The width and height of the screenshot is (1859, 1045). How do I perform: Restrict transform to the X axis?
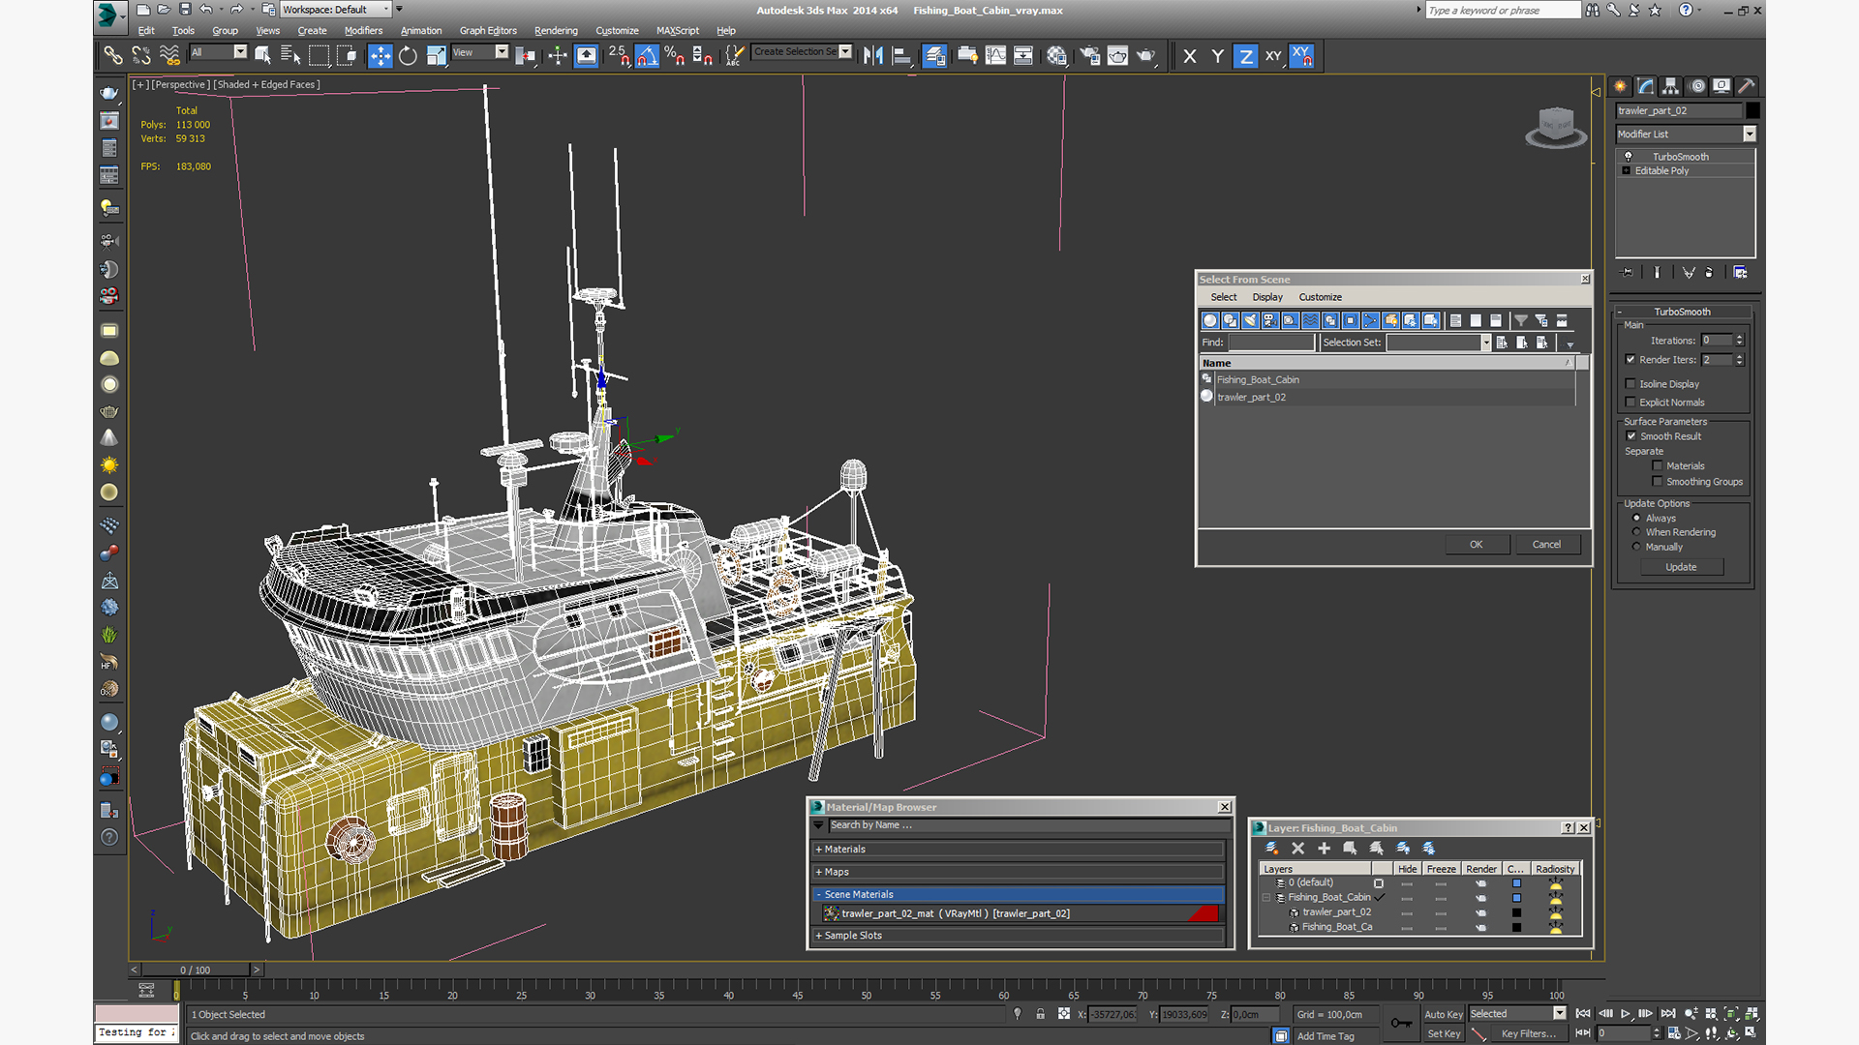click(x=1190, y=56)
